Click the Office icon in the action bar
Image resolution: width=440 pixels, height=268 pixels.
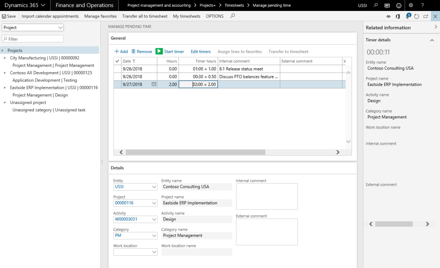tap(398, 17)
